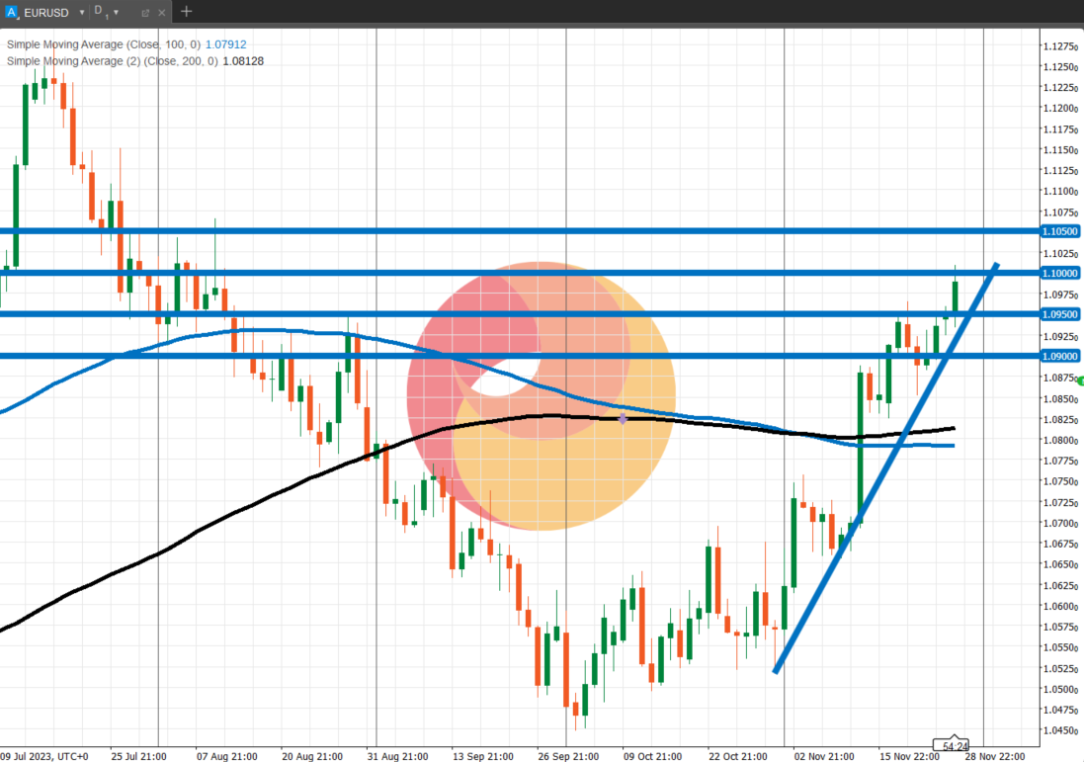Click the 1.0800 price axis label

click(x=1060, y=441)
